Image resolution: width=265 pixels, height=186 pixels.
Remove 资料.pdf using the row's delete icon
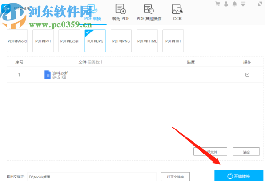click(247, 75)
